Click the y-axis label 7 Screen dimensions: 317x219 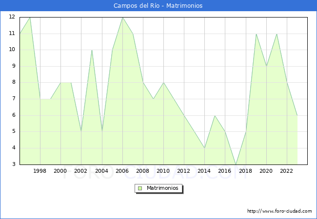(14, 99)
